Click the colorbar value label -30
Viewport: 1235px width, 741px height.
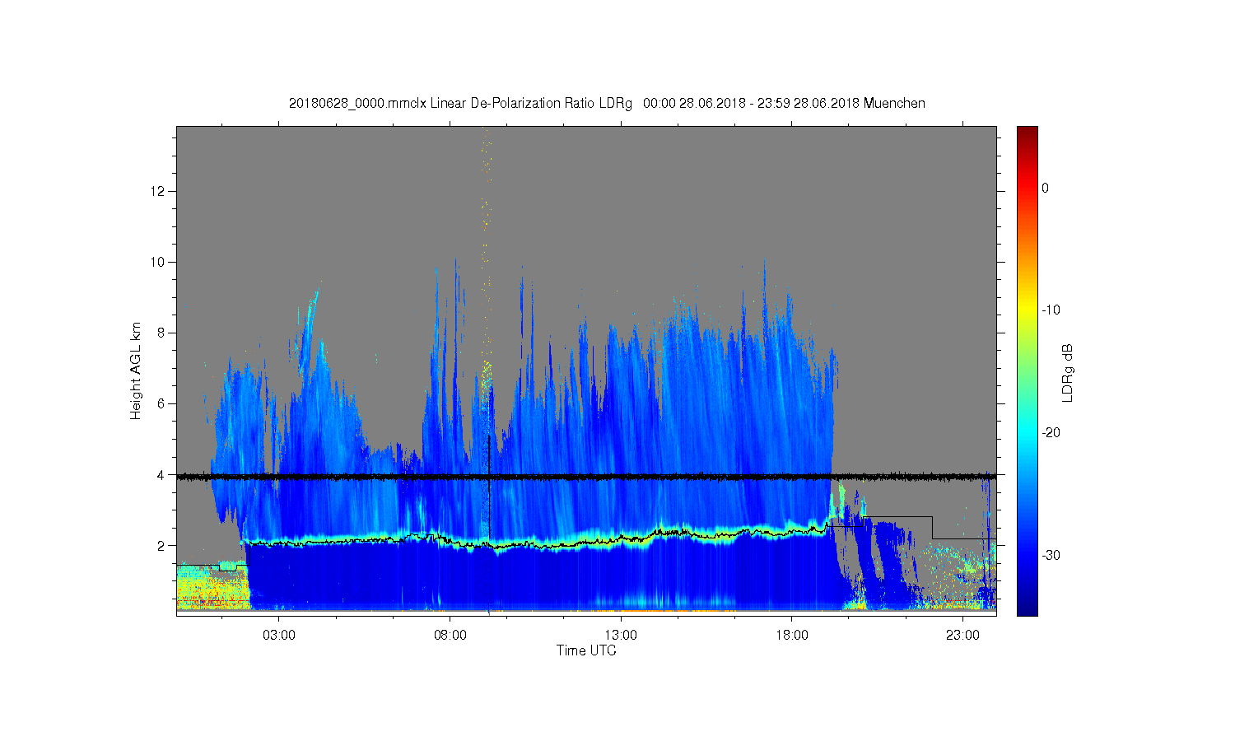[1051, 556]
